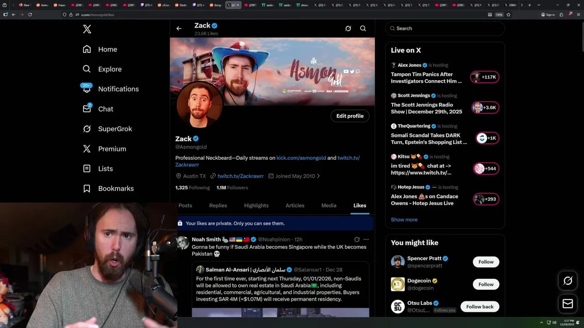Open quoted Salman Al-Ansari post
584x328 pixels.
280,289
